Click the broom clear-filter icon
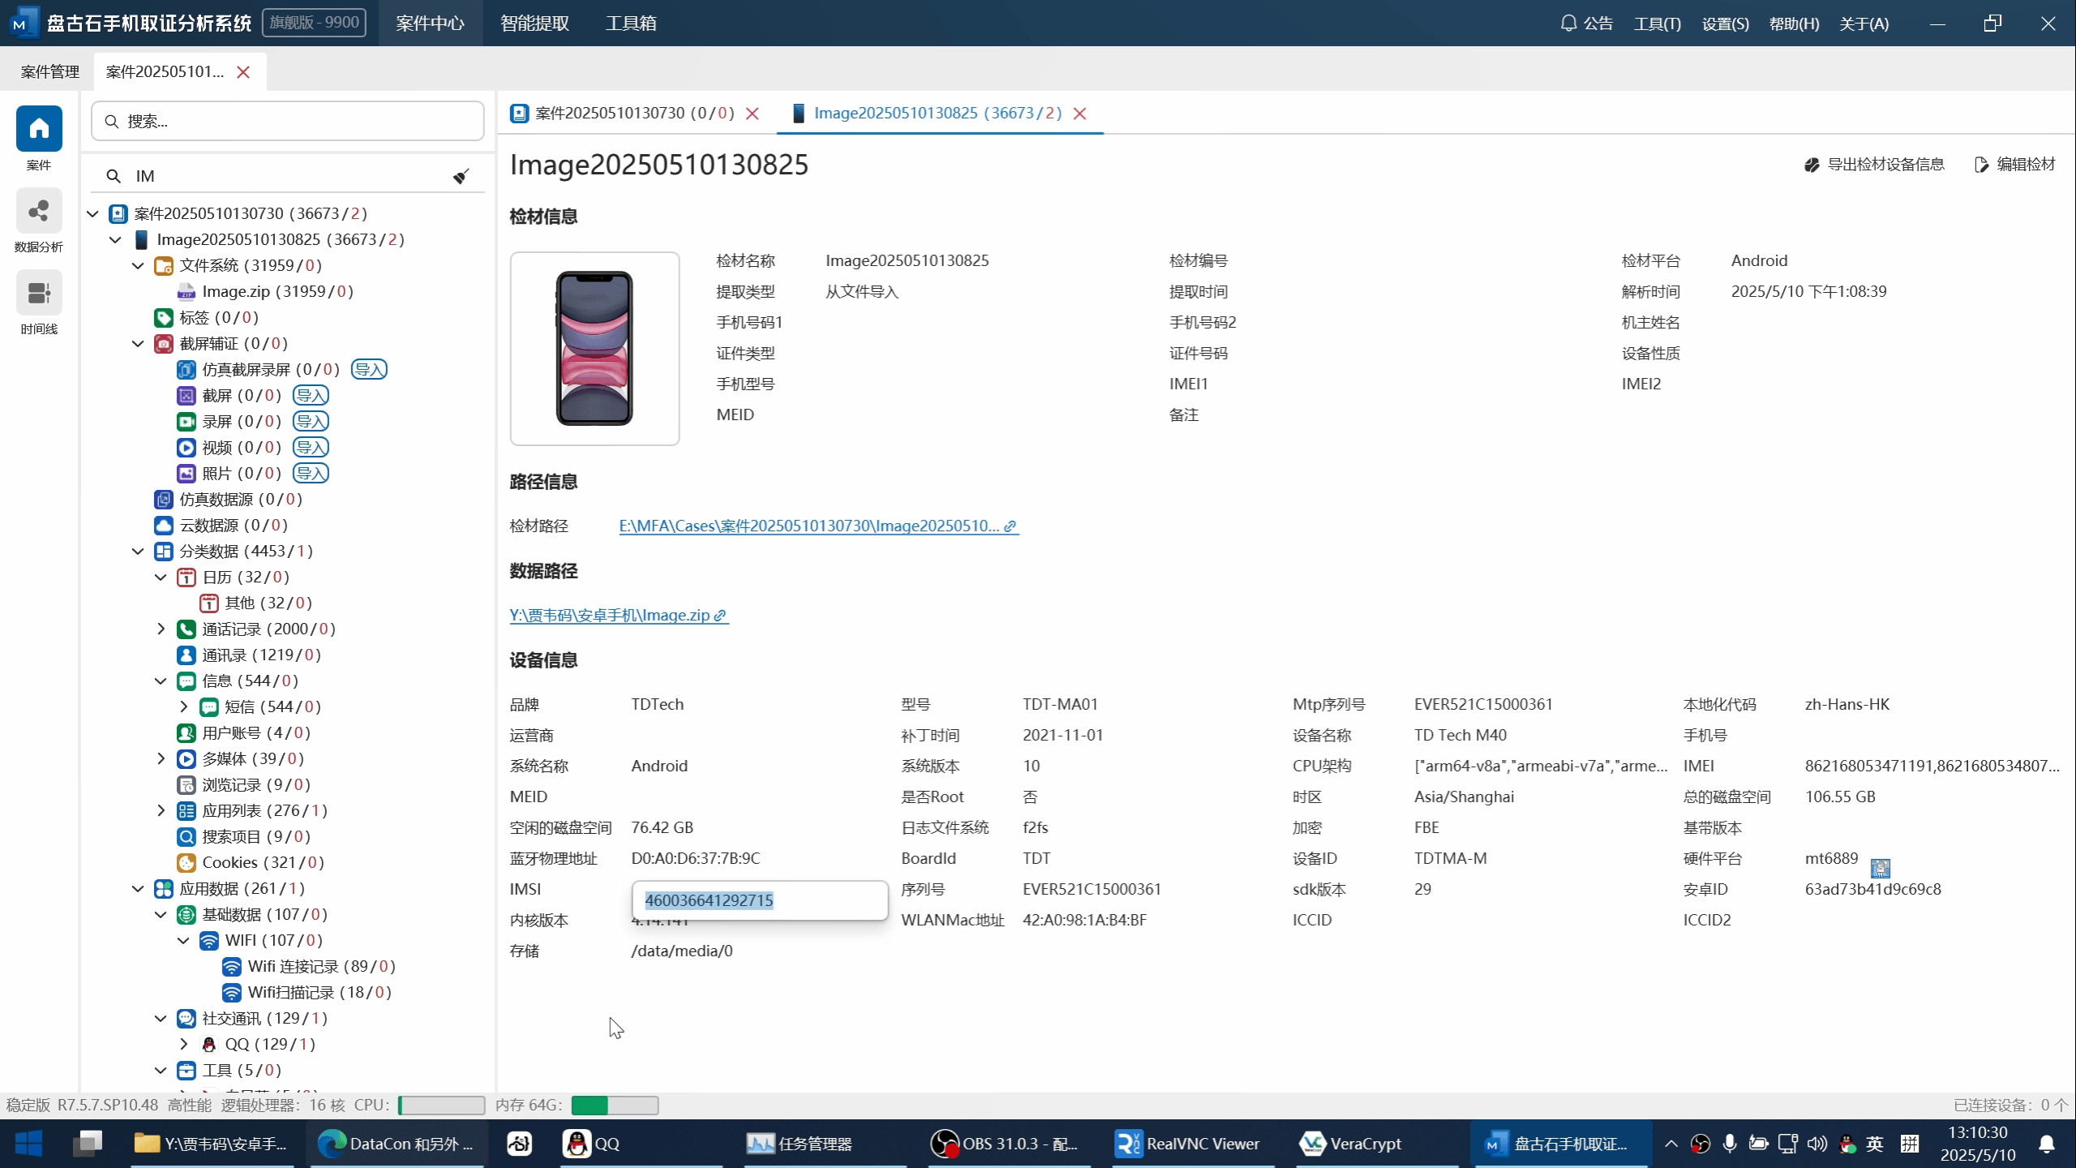The height and width of the screenshot is (1168, 2076). point(461,176)
